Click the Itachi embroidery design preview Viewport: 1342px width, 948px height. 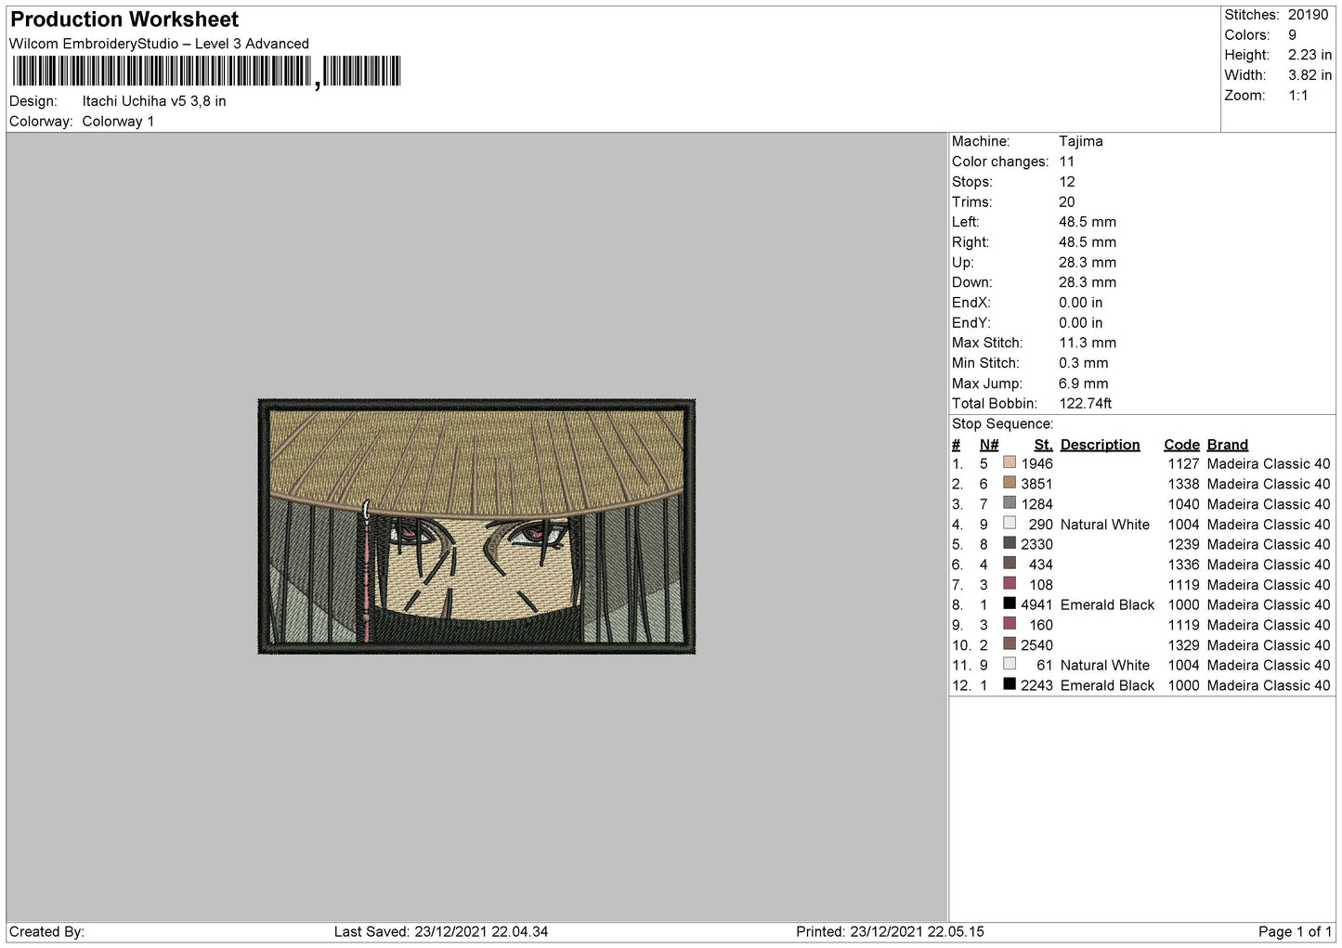[x=476, y=526]
